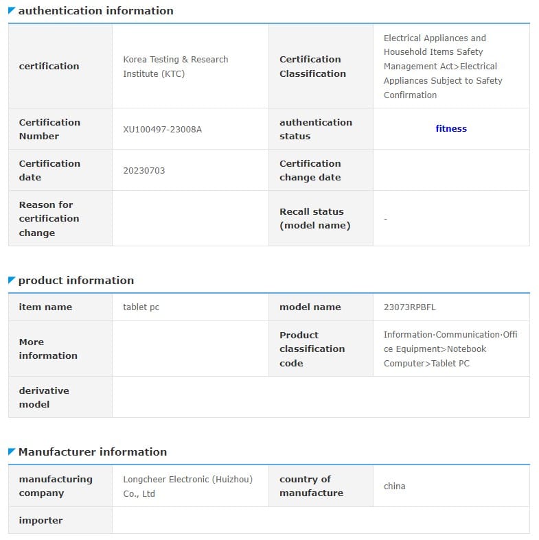The image size is (539, 540).
Task: Select the "tablet pc" item name value
Action: click(x=141, y=307)
